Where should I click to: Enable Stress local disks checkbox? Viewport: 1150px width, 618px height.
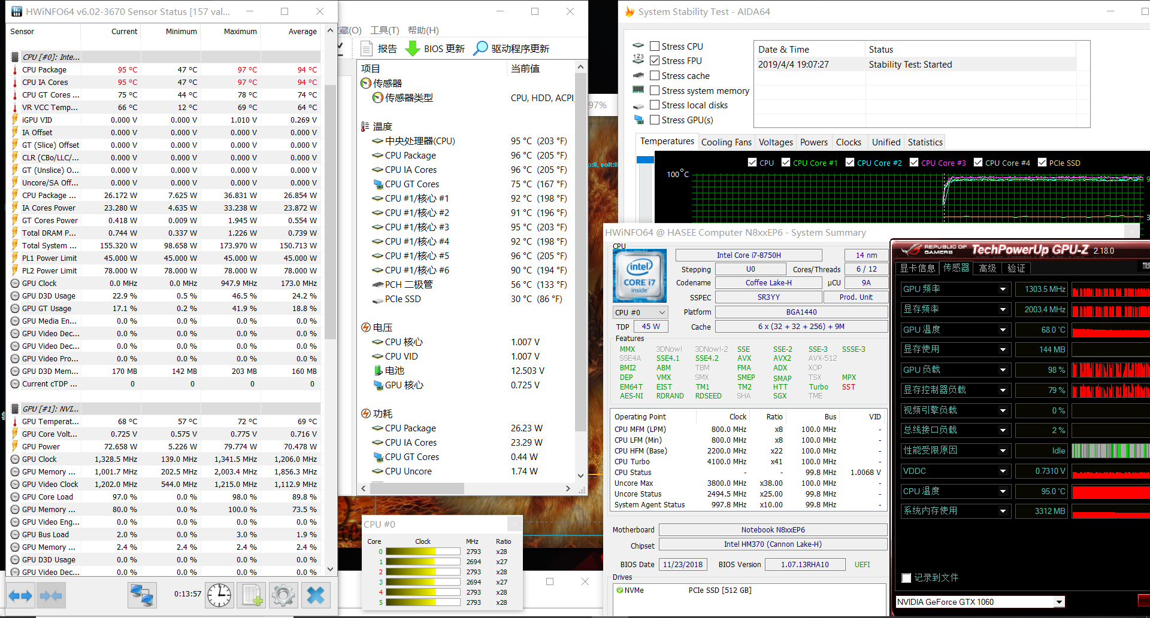coord(655,105)
